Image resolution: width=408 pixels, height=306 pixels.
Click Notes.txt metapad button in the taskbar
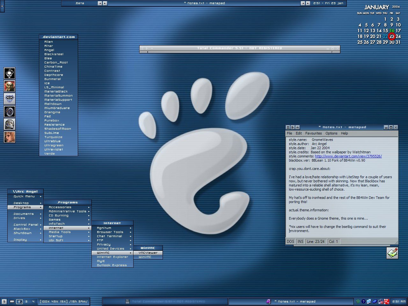(291, 301)
